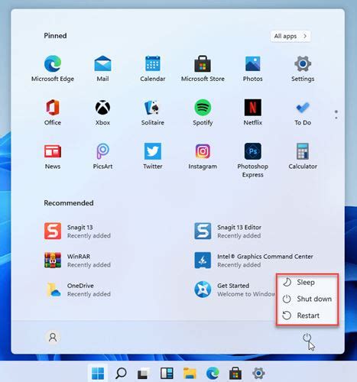Open the Calendar app
Image resolution: width=357 pixels, height=382 pixels.
tap(153, 69)
